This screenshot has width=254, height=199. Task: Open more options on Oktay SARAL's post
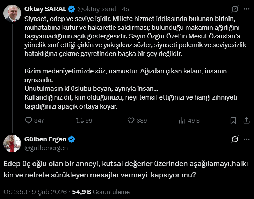tap(246, 9)
